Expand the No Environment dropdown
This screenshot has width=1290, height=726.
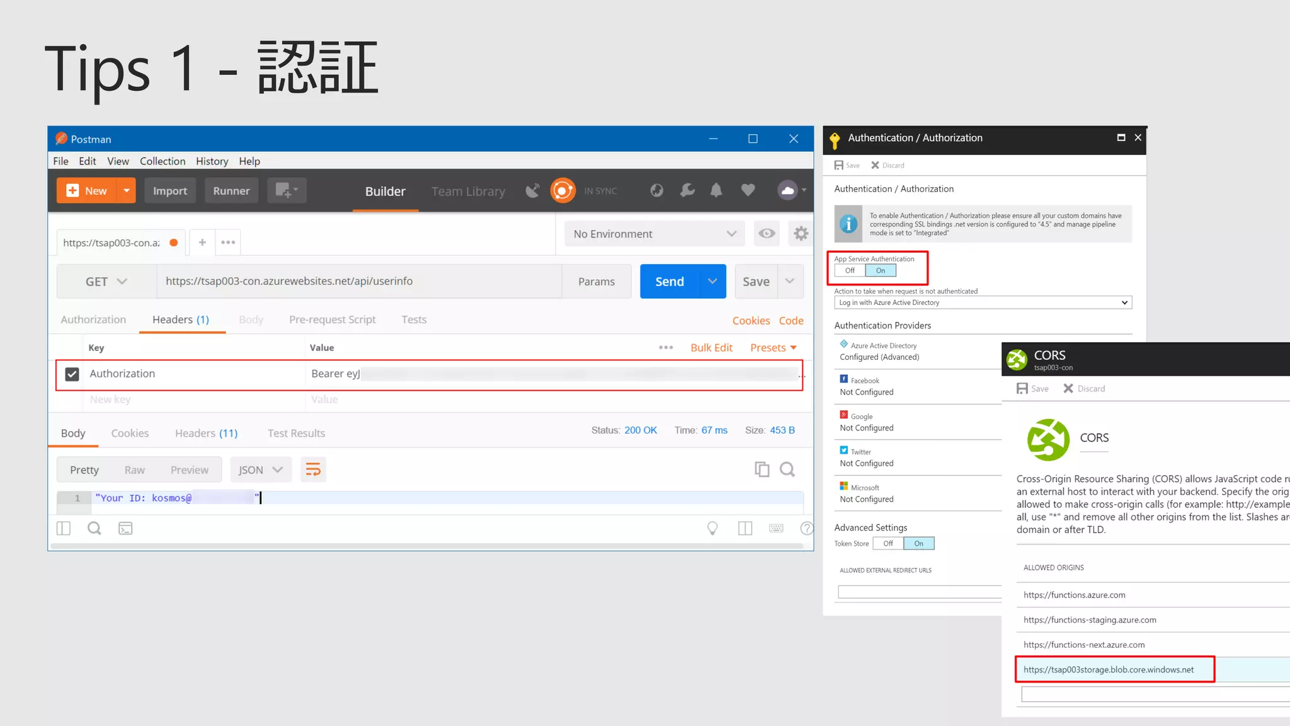click(654, 234)
